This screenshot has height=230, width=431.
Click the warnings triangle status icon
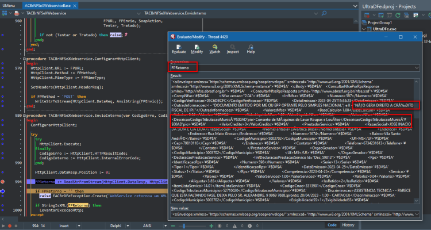pyautogui.click(x=234, y=226)
